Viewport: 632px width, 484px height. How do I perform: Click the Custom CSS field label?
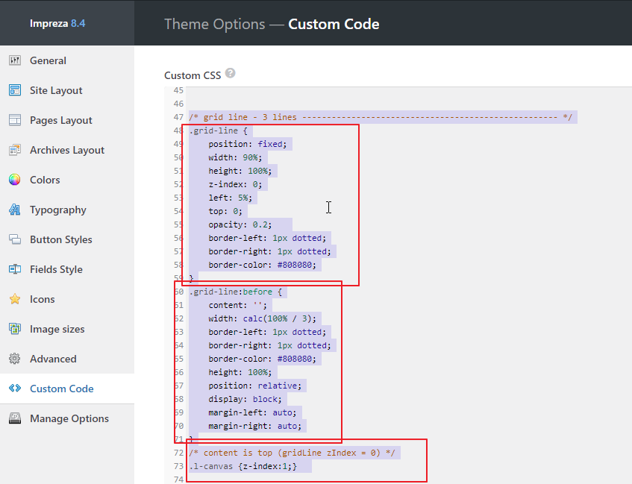point(193,75)
